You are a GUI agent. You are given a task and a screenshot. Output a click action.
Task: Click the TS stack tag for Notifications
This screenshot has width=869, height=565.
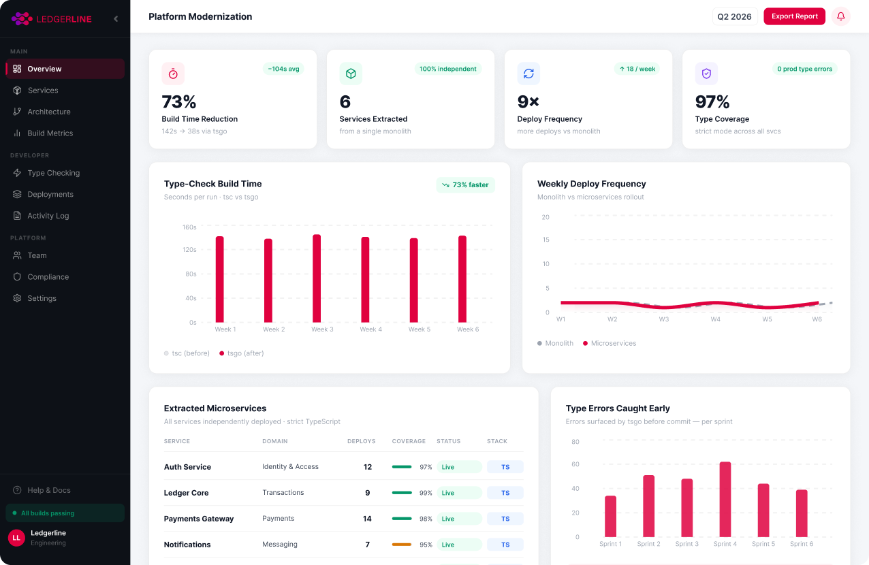pyautogui.click(x=505, y=545)
